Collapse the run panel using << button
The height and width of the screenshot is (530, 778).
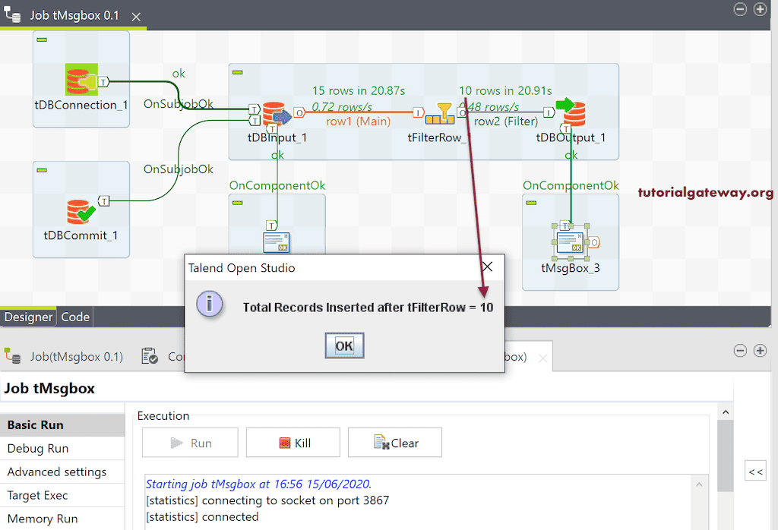[755, 470]
